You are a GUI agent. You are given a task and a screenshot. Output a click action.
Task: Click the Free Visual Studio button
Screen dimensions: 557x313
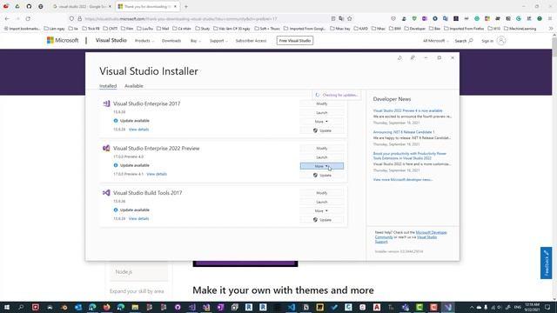click(x=295, y=41)
